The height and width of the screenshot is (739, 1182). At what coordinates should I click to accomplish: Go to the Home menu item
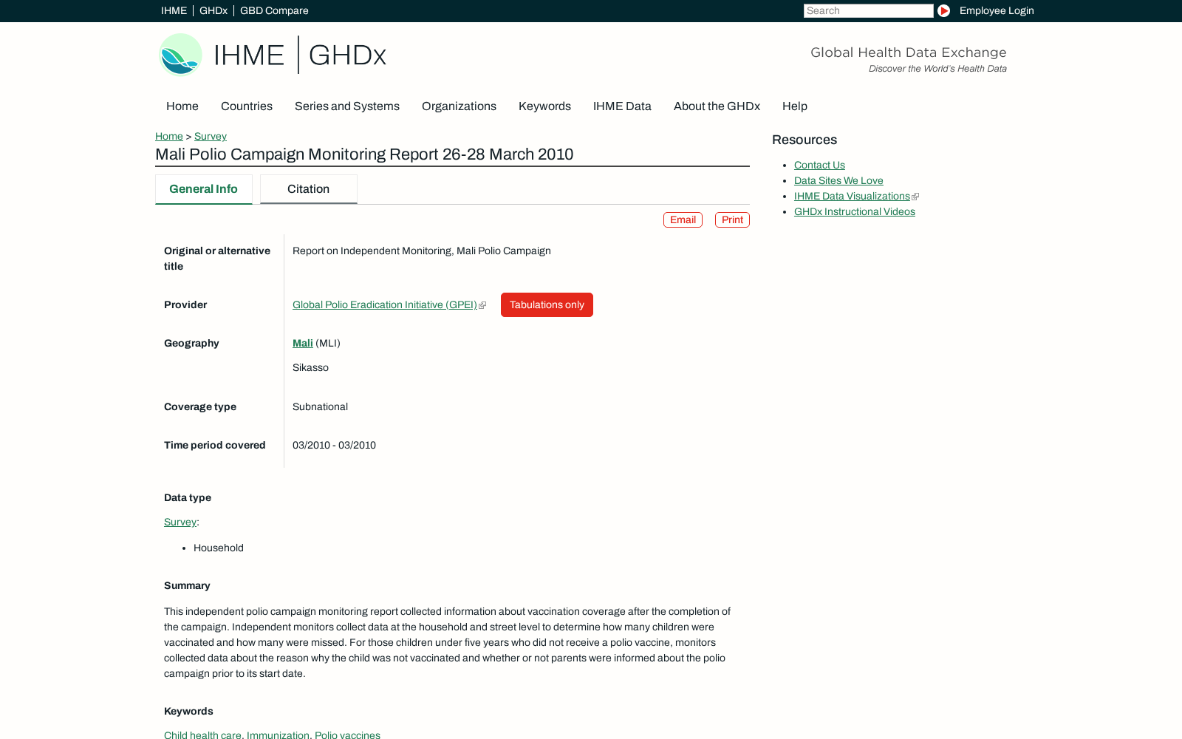pyautogui.click(x=182, y=106)
